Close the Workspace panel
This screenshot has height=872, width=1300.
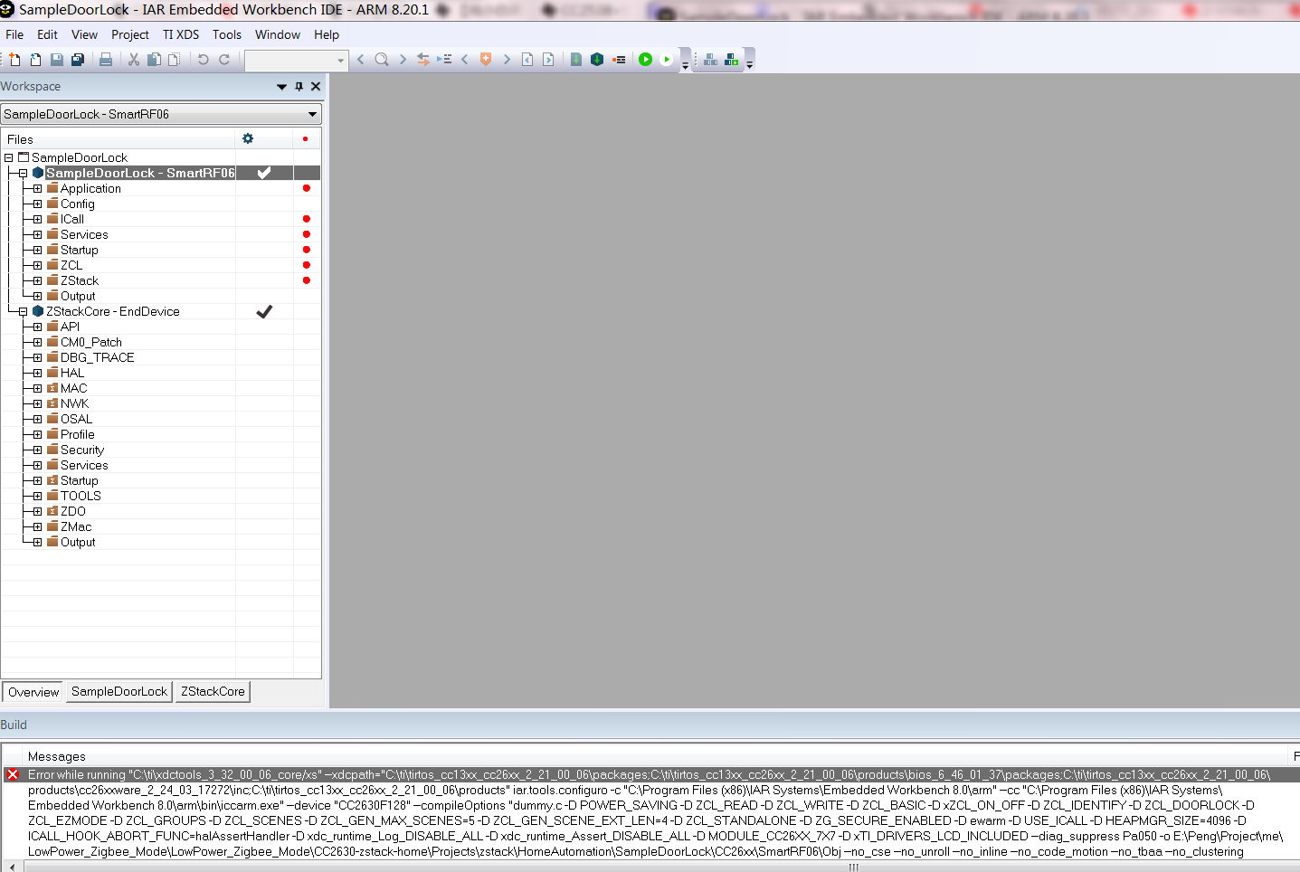tap(316, 87)
